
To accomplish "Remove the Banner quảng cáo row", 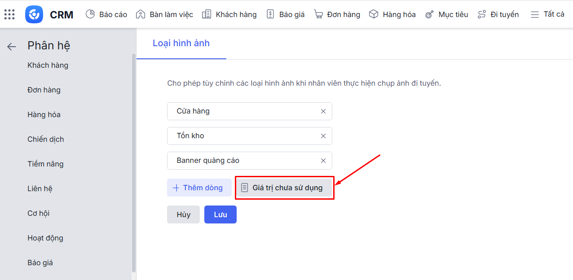I will click(323, 161).
